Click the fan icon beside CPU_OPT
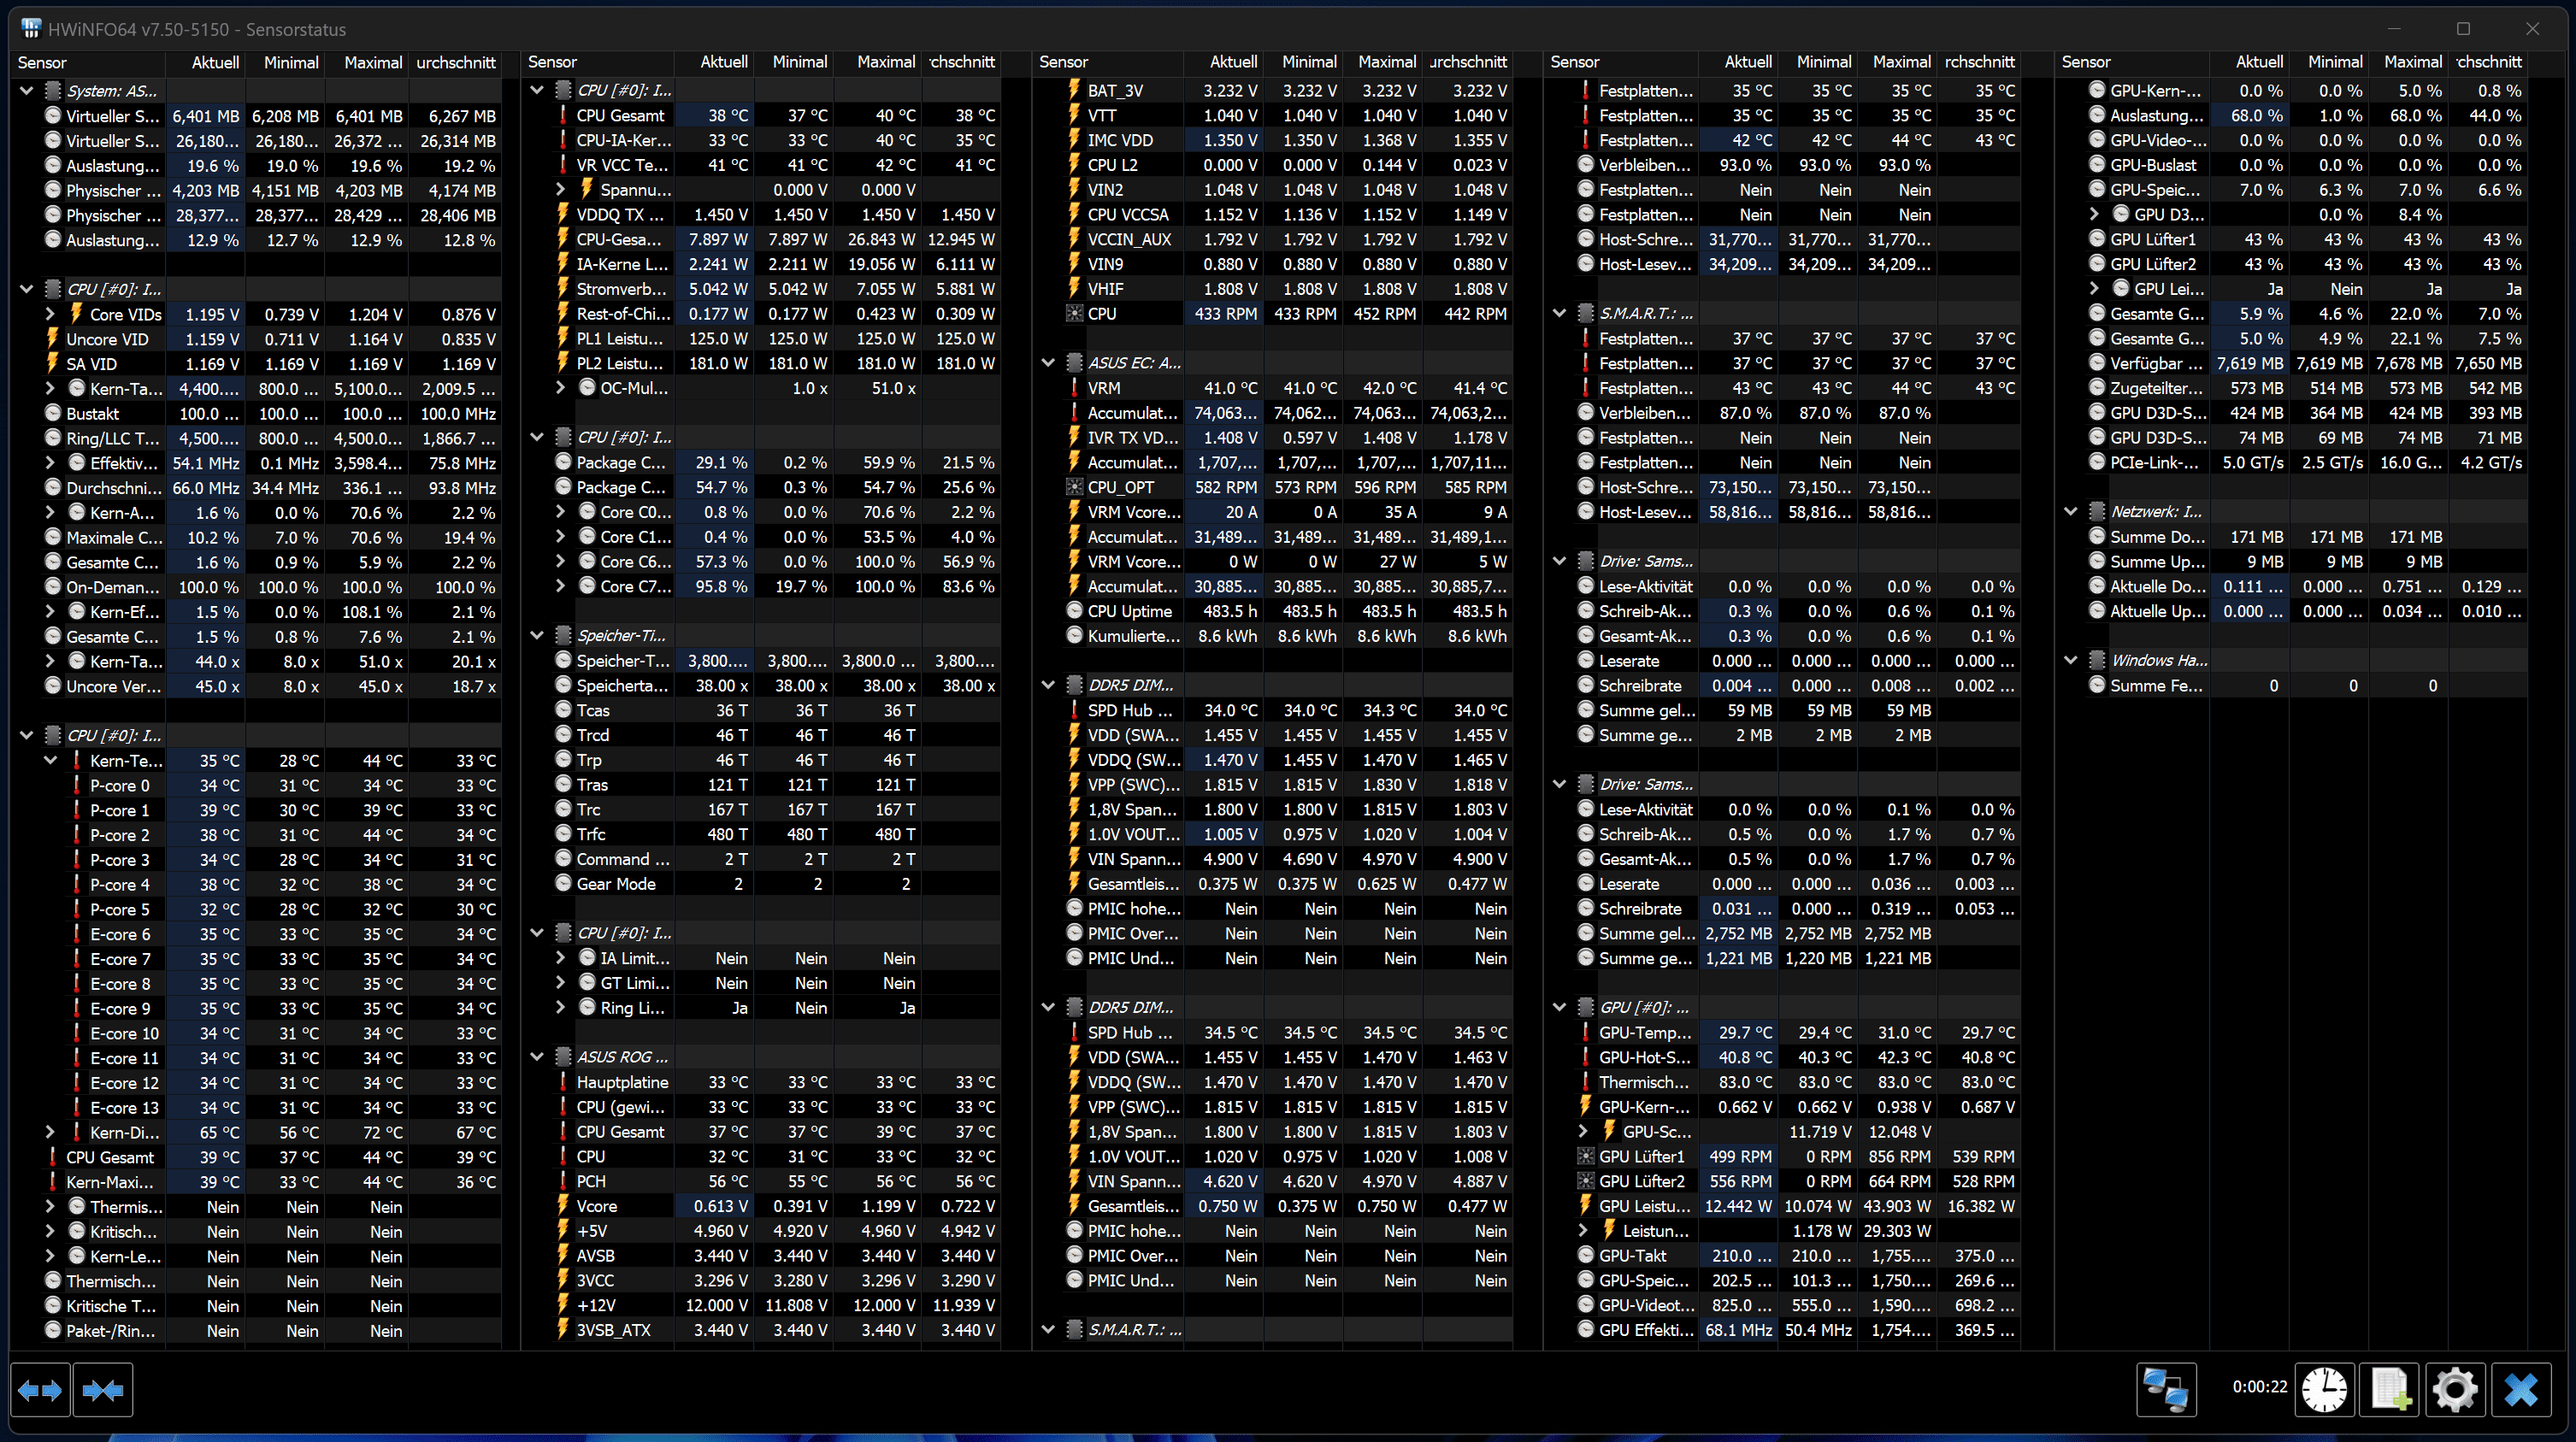This screenshot has height=1442, width=2576. click(1074, 487)
